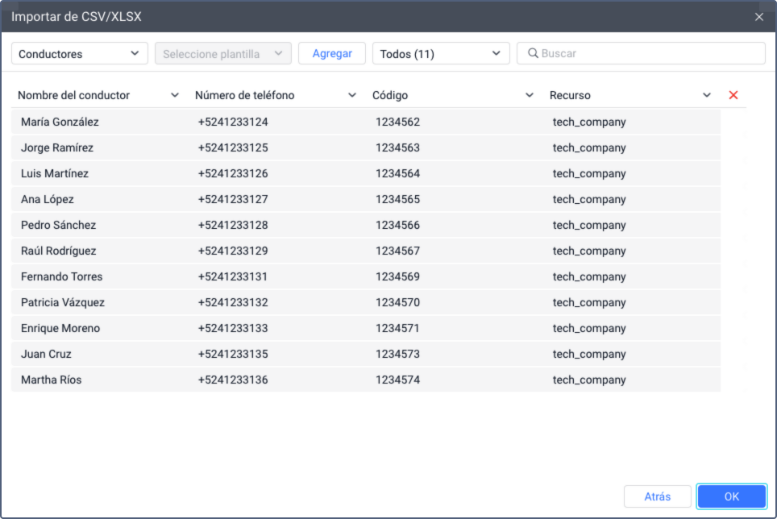Close the Importar de CSV/XLSX dialog
The width and height of the screenshot is (777, 519).
(x=758, y=17)
